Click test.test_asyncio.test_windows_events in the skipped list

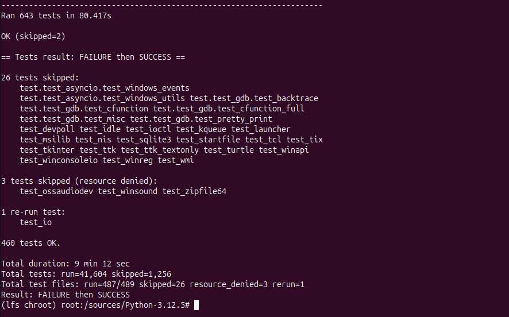click(105, 88)
